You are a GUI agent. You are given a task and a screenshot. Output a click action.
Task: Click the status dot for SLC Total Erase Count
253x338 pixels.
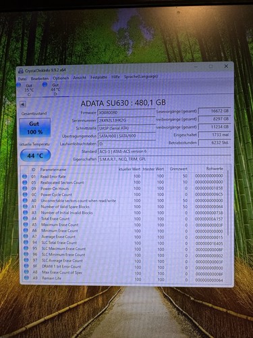click(x=26, y=242)
